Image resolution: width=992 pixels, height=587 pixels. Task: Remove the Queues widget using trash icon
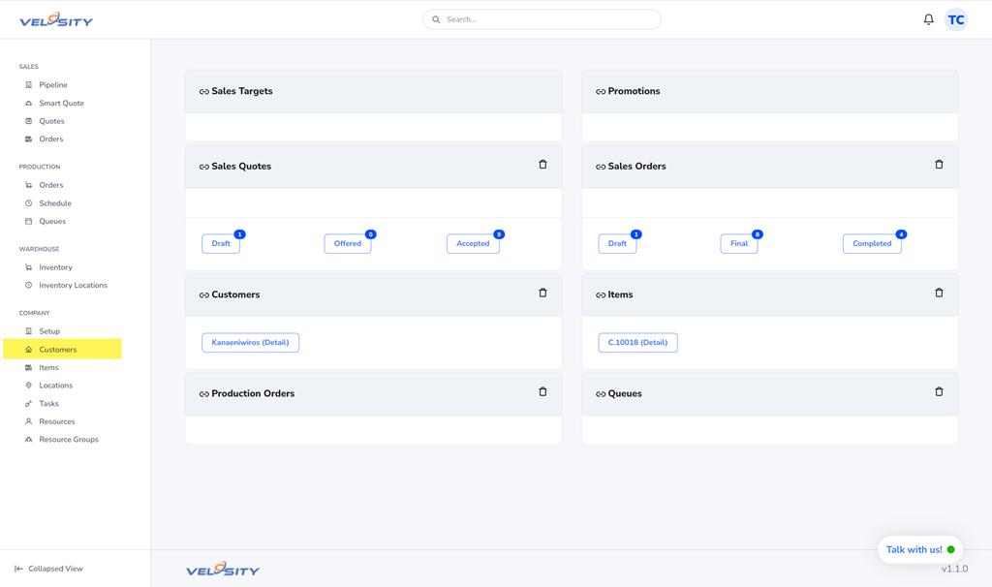939,392
